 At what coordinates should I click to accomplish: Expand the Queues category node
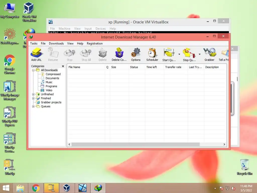click(x=33, y=106)
